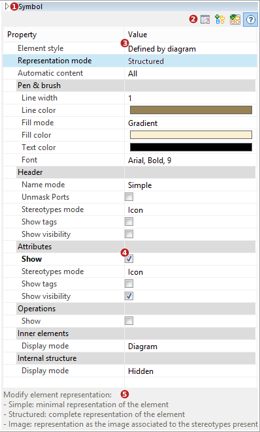Enable the Unmask Ports checkbox
This screenshot has height=432, width=260.
coord(129,197)
